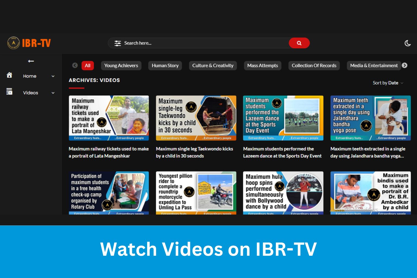
Task: Toggle dark mode with the moon icon
Action: click(x=408, y=43)
